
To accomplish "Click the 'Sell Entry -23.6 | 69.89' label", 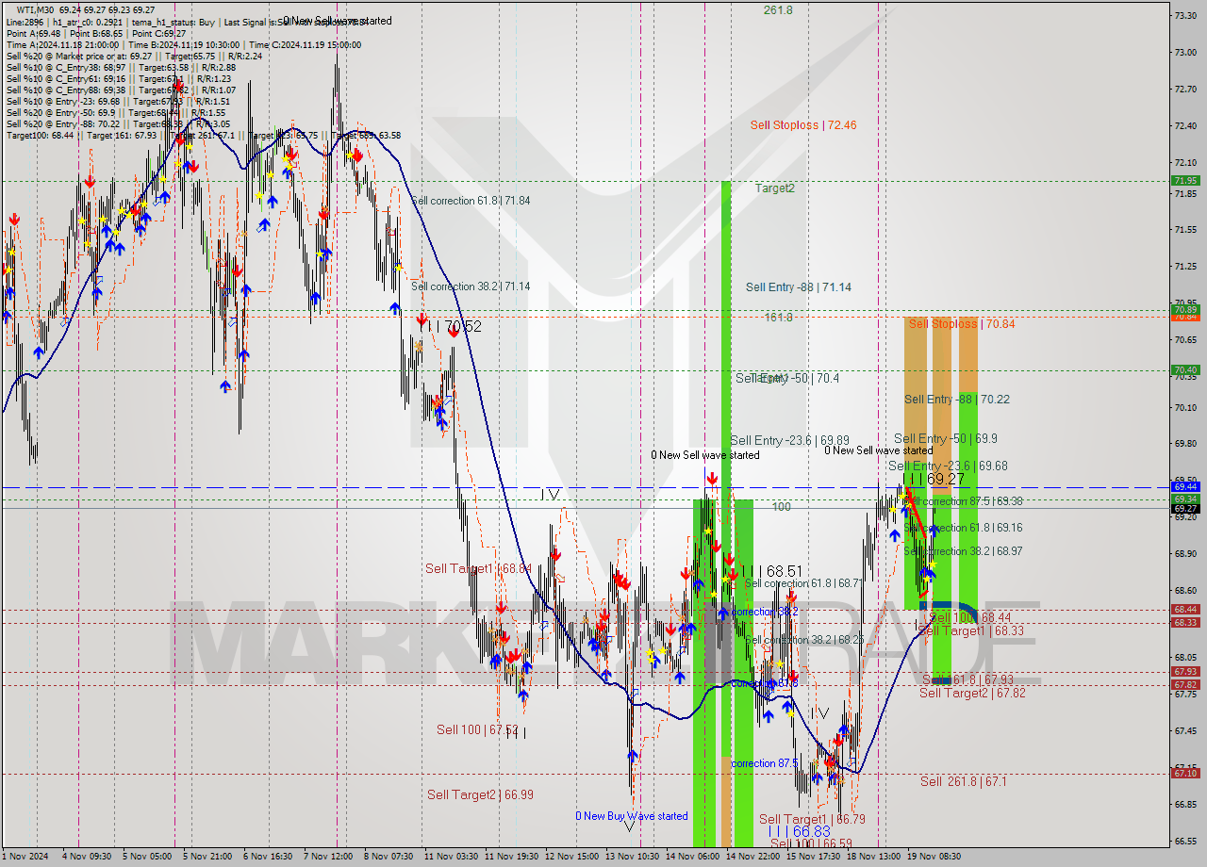I will pos(789,440).
